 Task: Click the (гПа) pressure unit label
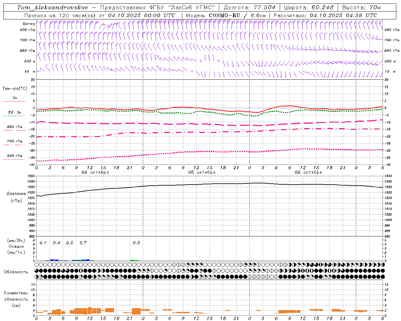tap(16, 201)
